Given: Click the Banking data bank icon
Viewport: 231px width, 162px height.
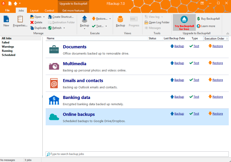Looking at the screenshot, I should pyautogui.click(x=54, y=100).
